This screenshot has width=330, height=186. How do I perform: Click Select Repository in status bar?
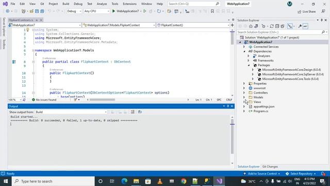click(x=301, y=174)
